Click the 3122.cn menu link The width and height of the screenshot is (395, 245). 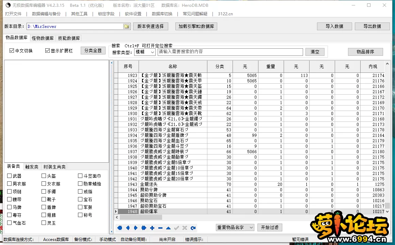[225, 14]
